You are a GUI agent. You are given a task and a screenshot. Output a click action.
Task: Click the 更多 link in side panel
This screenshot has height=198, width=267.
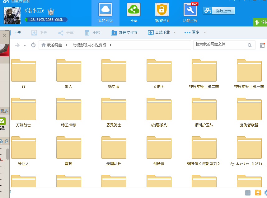[x=4, y=111]
